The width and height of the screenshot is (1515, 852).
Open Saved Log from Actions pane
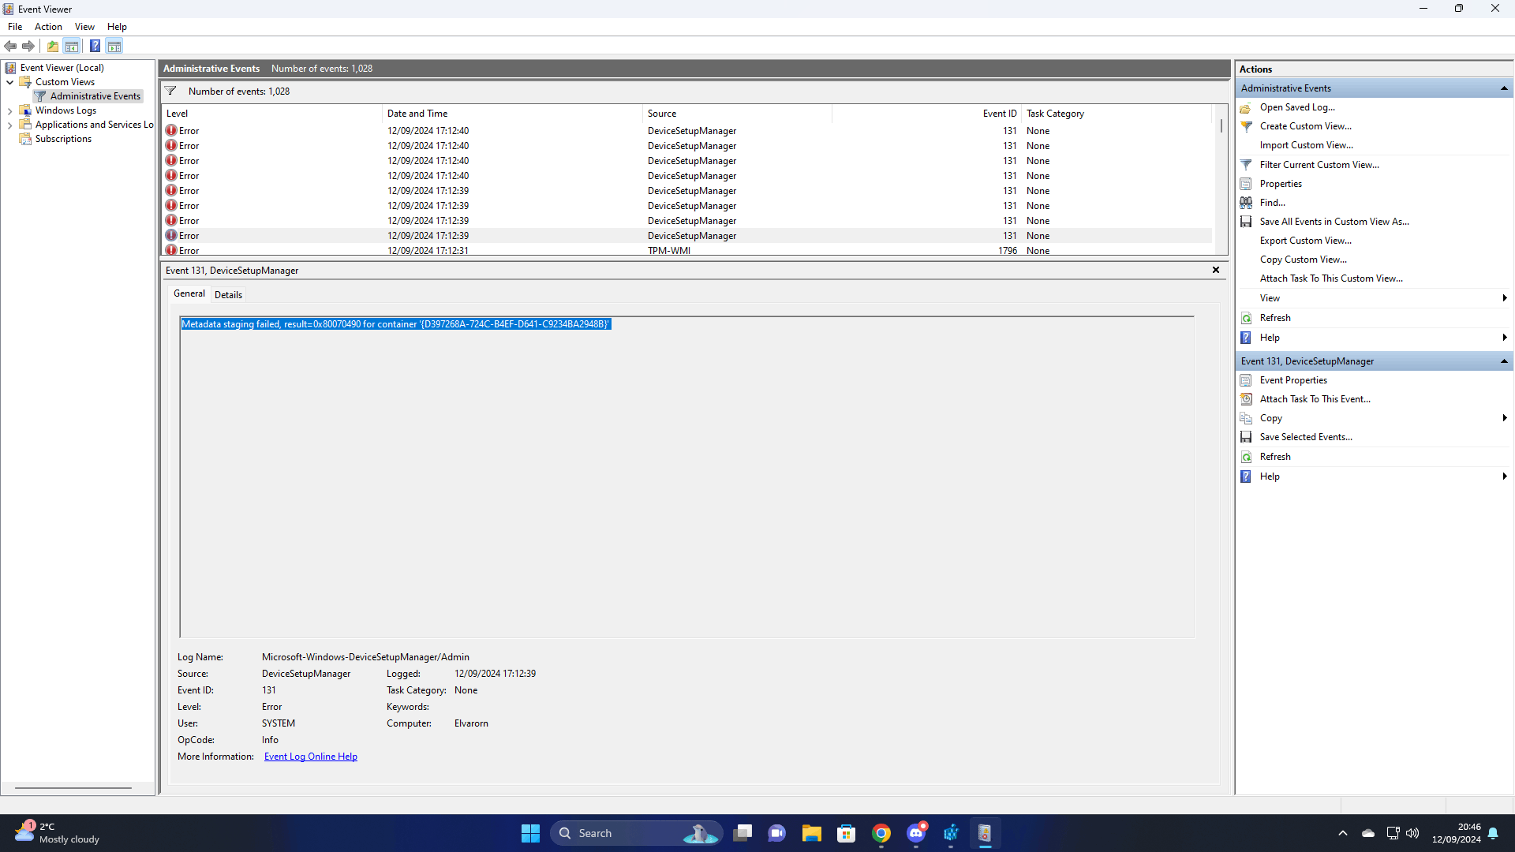coord(1297,107)
